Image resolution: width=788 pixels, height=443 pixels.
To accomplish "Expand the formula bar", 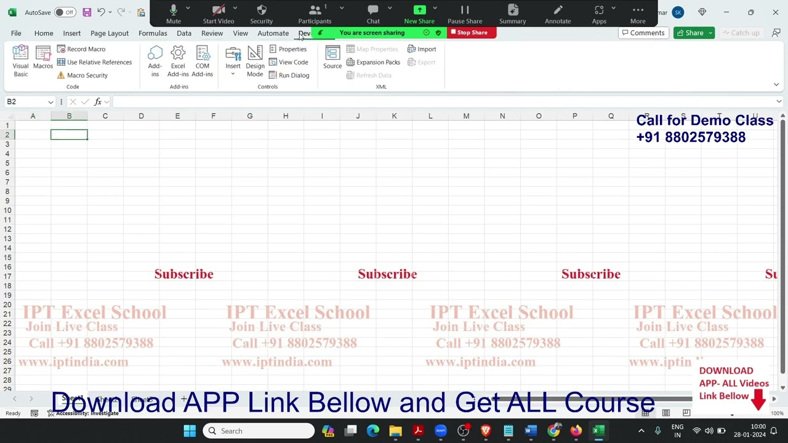I will (x=779, y=102).
